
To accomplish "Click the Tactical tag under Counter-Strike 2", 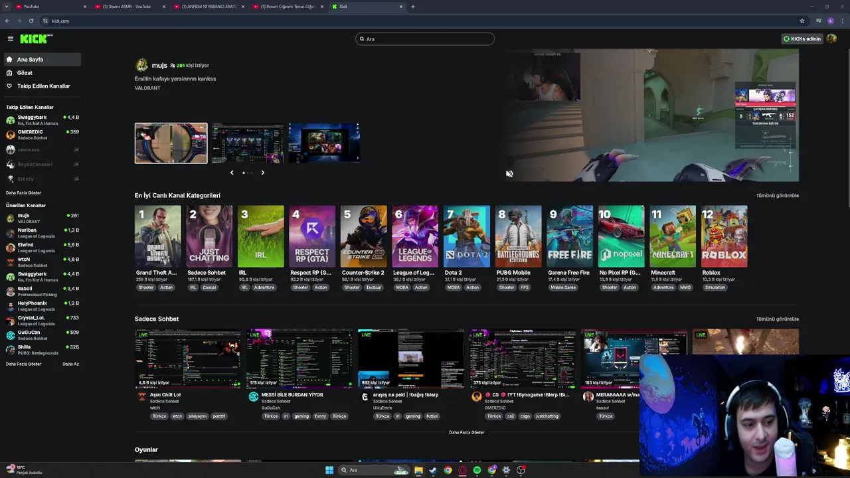I will click(374, 287).
